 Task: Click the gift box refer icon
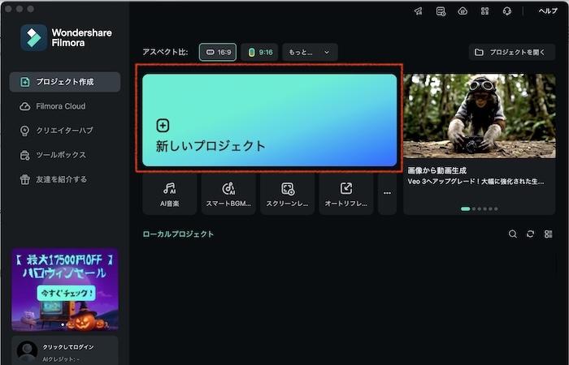[24, 179]
